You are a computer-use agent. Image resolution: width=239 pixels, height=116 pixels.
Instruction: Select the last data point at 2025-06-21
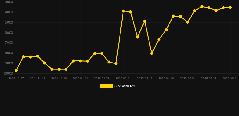tap(230, 8)
